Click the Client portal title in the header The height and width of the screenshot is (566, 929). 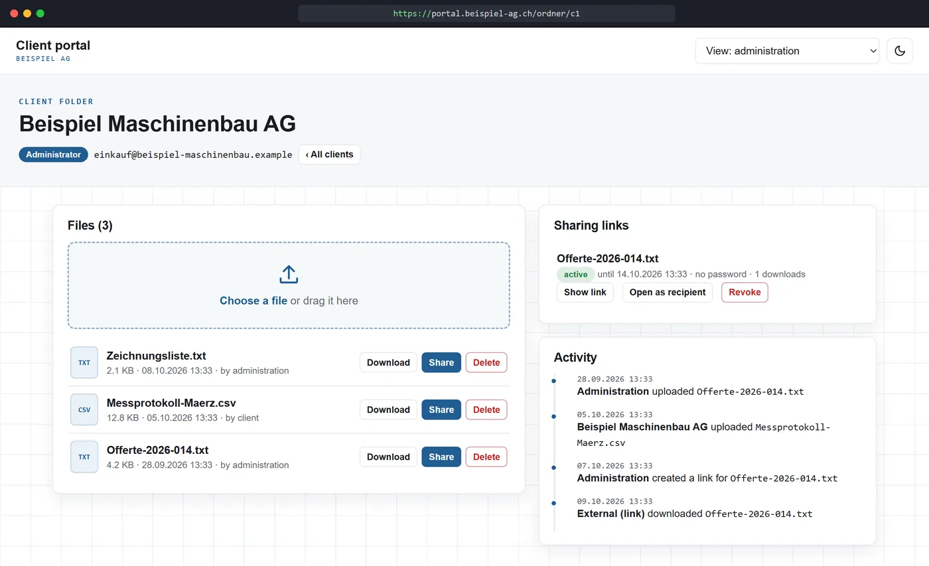coord(53,45)
